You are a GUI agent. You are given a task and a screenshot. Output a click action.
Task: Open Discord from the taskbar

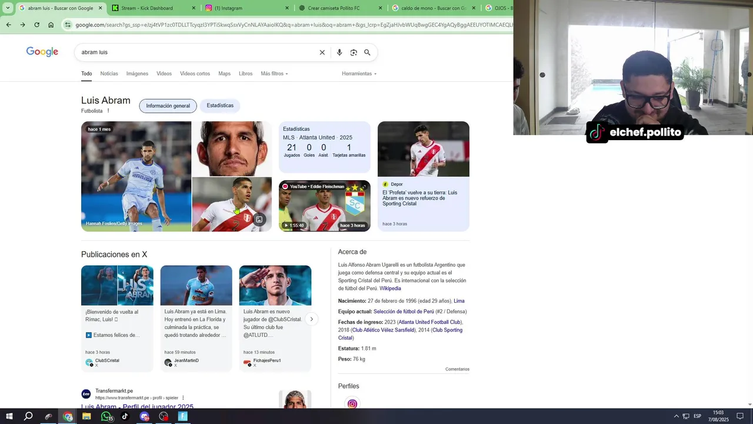click(x=145, y=416)
